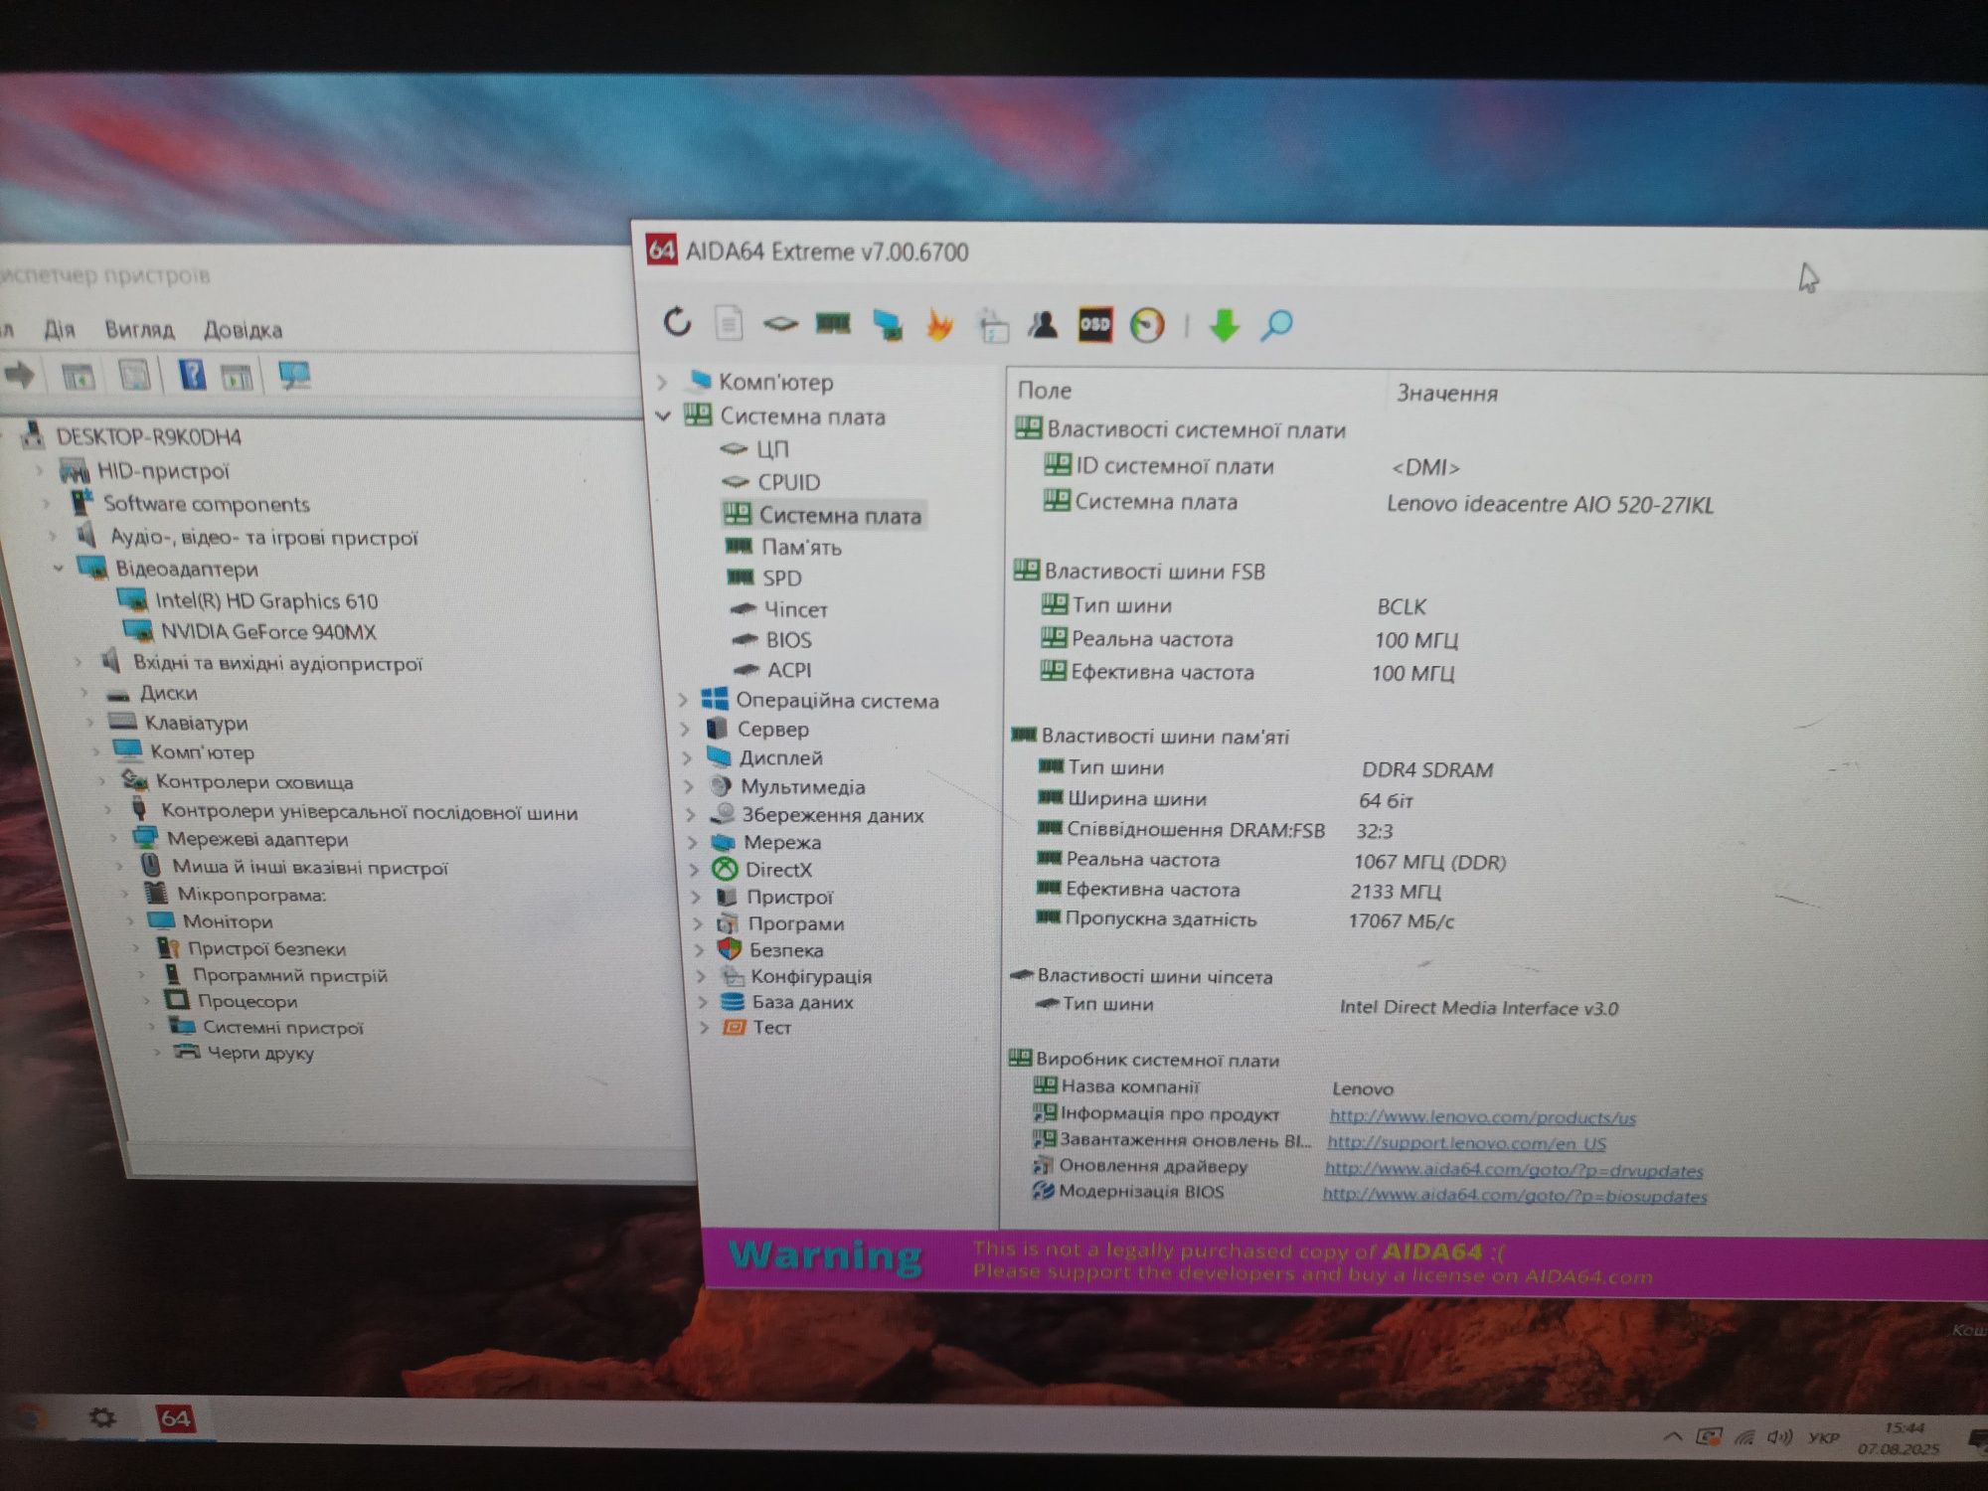Click the help question mark icon in Device Manager
Viewport: 1988px width, 1491px height.
[x=192, y=375]
